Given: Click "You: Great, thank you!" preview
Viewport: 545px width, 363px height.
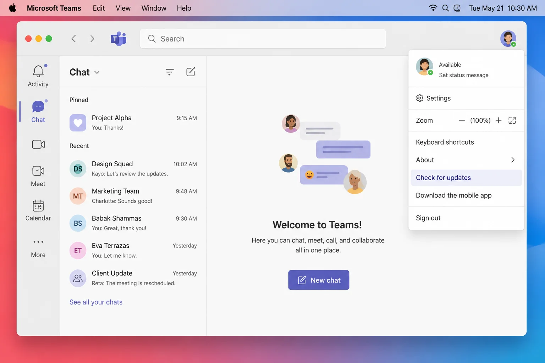Looking at the screenshot, I should pos(119,228).
